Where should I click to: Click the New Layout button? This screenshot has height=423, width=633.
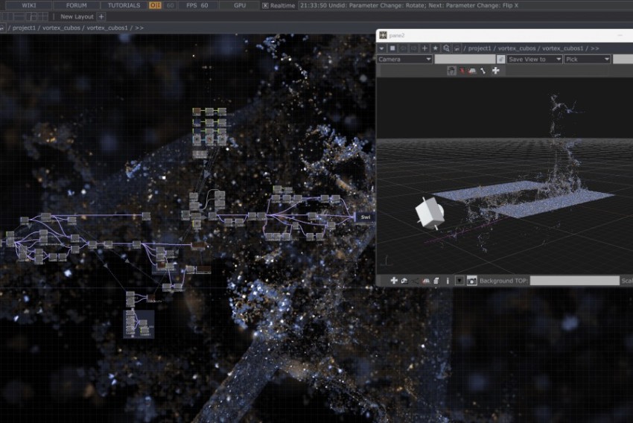pyautogui.click(x=77, y=16)
